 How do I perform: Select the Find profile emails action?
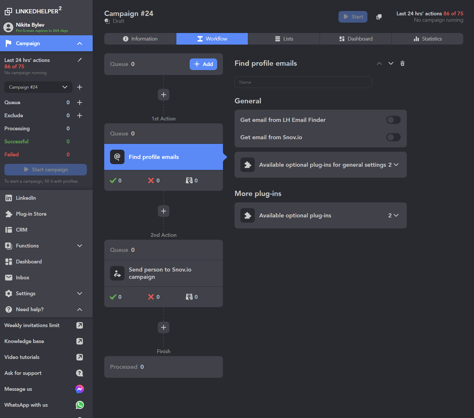pyautogui.click(x=164, y=157)
